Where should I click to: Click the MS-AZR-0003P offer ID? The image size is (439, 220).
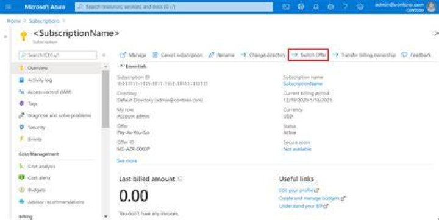point(134,149)
